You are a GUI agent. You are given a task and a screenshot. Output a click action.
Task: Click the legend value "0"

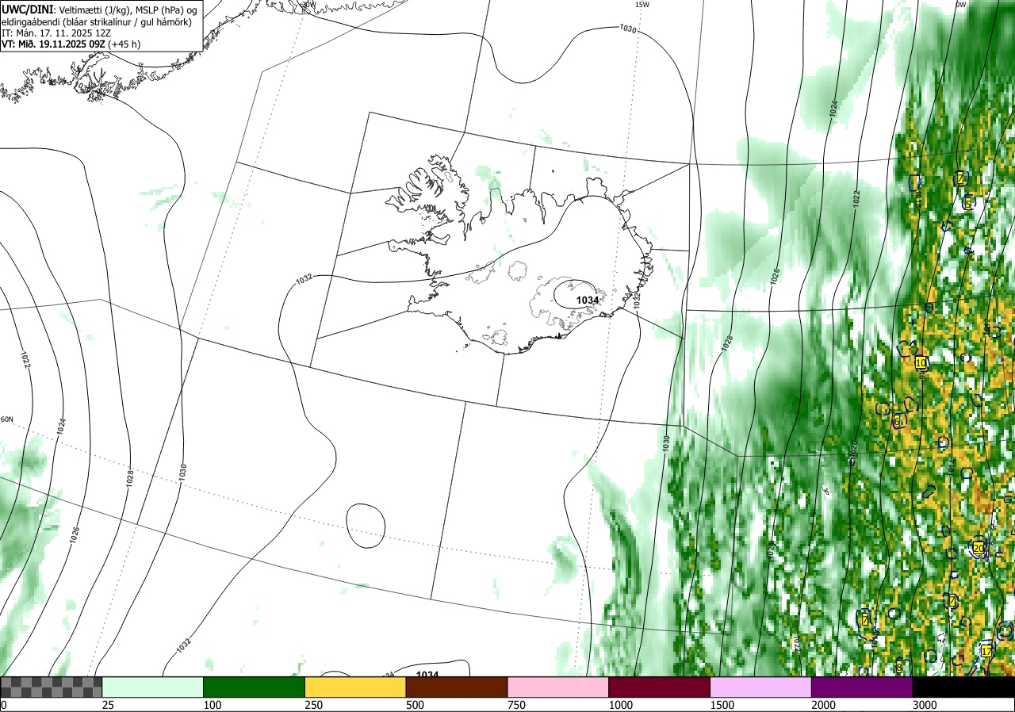(4, 705)
